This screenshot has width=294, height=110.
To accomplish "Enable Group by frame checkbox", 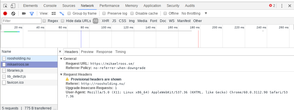I will tap(69, 13).
